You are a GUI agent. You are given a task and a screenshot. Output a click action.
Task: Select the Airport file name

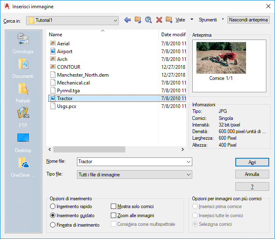[65, 52]
